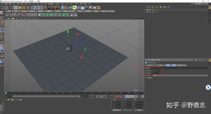Click the Undo arrow icon

click(3, 8)
